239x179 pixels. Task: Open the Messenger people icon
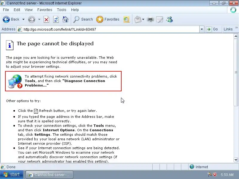click(169, 19)
